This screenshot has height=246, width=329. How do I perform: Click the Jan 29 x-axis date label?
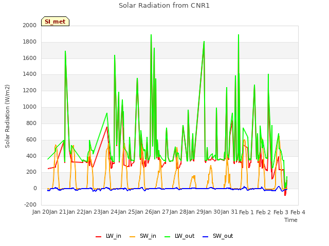[x=195, y=212]
